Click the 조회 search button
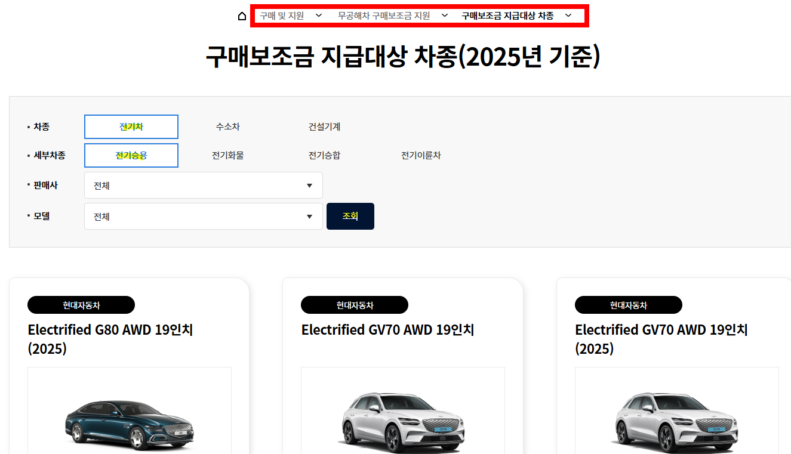This screenshot has height=454, width=791. [350, 216]
